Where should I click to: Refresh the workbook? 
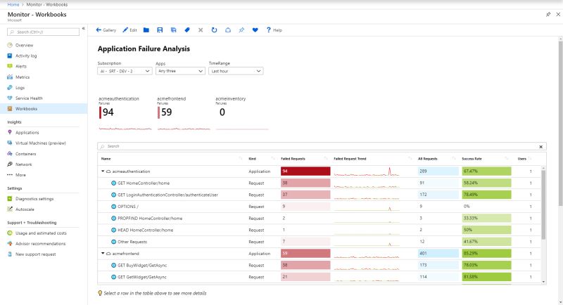point(214,30)
